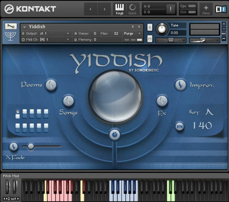
Task: Toggle the Poems section knob button
Action: click(51, 85)
